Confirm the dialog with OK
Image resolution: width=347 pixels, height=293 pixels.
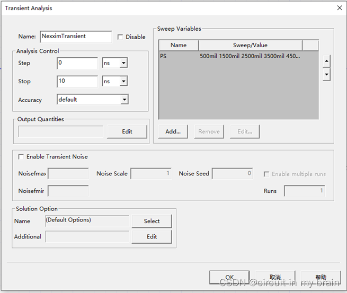[x=229, y=277]
